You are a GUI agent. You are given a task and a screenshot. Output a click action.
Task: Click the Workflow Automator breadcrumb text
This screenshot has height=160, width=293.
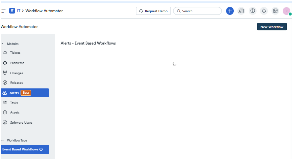(44, 11)
